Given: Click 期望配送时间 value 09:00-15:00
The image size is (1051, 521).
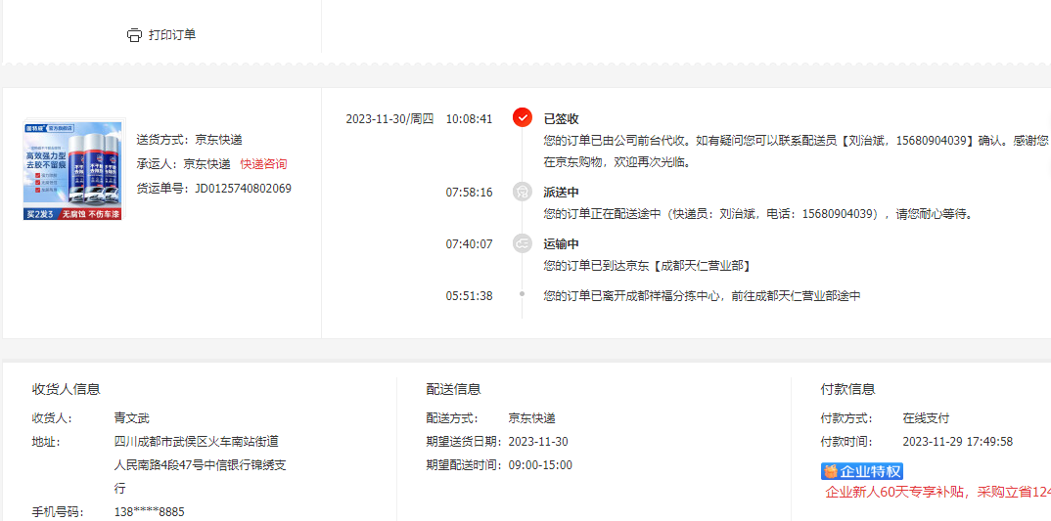Looking at the screenshot, I should 540,465.
